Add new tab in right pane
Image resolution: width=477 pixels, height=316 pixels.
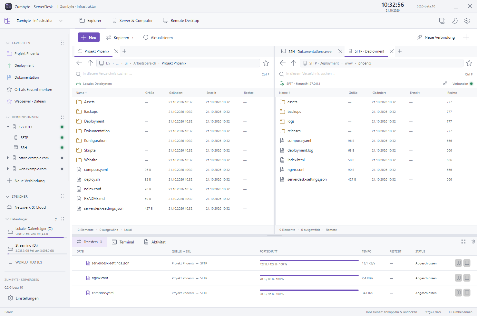[x=400, y=51]
